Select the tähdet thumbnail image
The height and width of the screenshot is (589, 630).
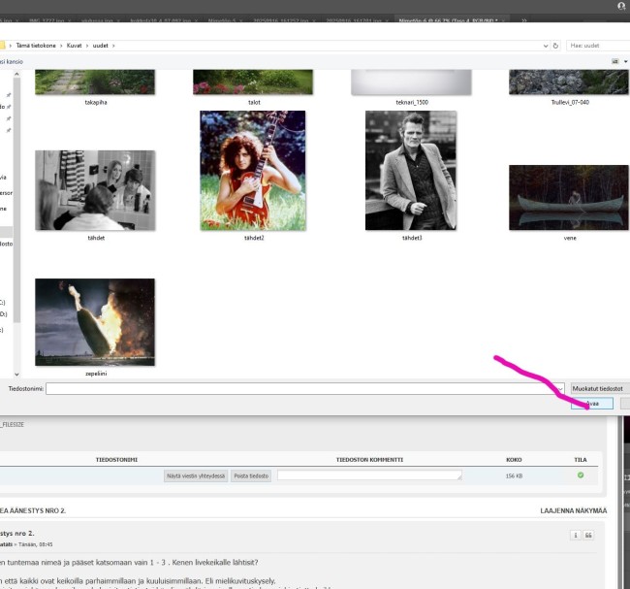(95, 189)
